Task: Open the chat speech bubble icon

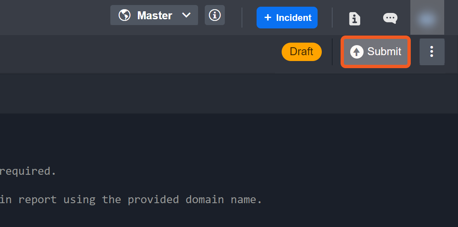Action: coord(390,18)
